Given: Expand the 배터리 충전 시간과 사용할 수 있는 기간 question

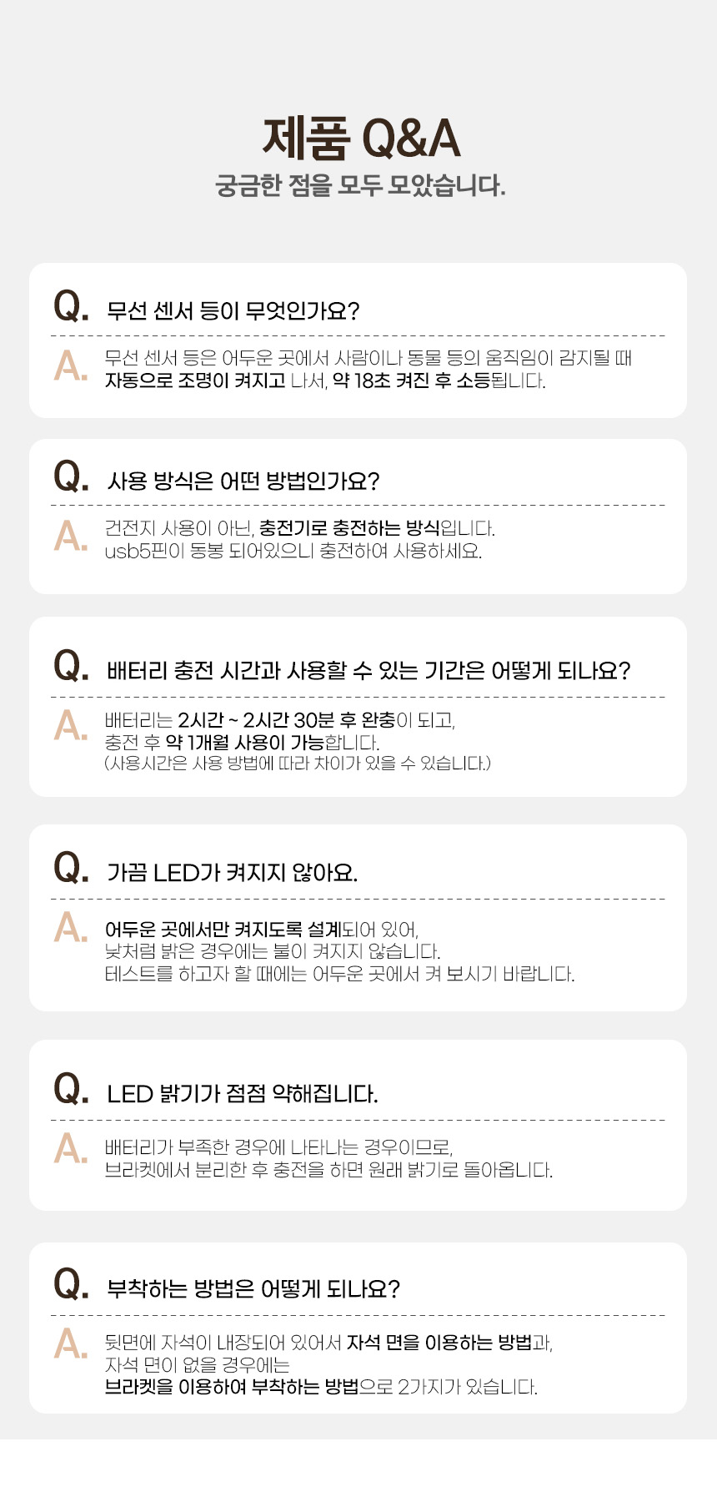Looking at the screenshot, I should click(x=369, y=671).
